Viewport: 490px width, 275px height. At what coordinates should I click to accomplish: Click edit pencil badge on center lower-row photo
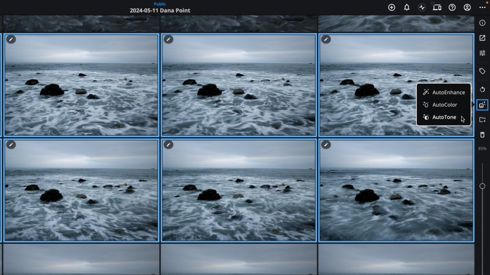point(169,144)
